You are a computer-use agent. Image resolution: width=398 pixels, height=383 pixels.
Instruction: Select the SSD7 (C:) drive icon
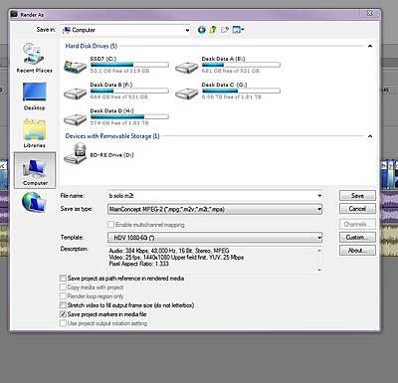pyautogui.click(x=75, y=67)
